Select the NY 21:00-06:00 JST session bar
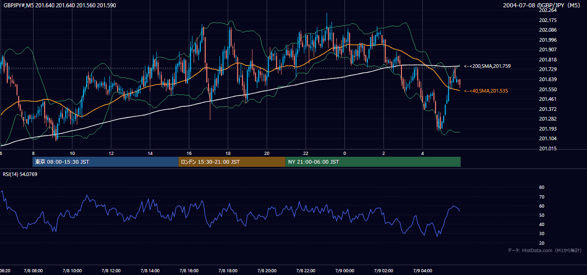587x275 pixels. tap(373, 162)
